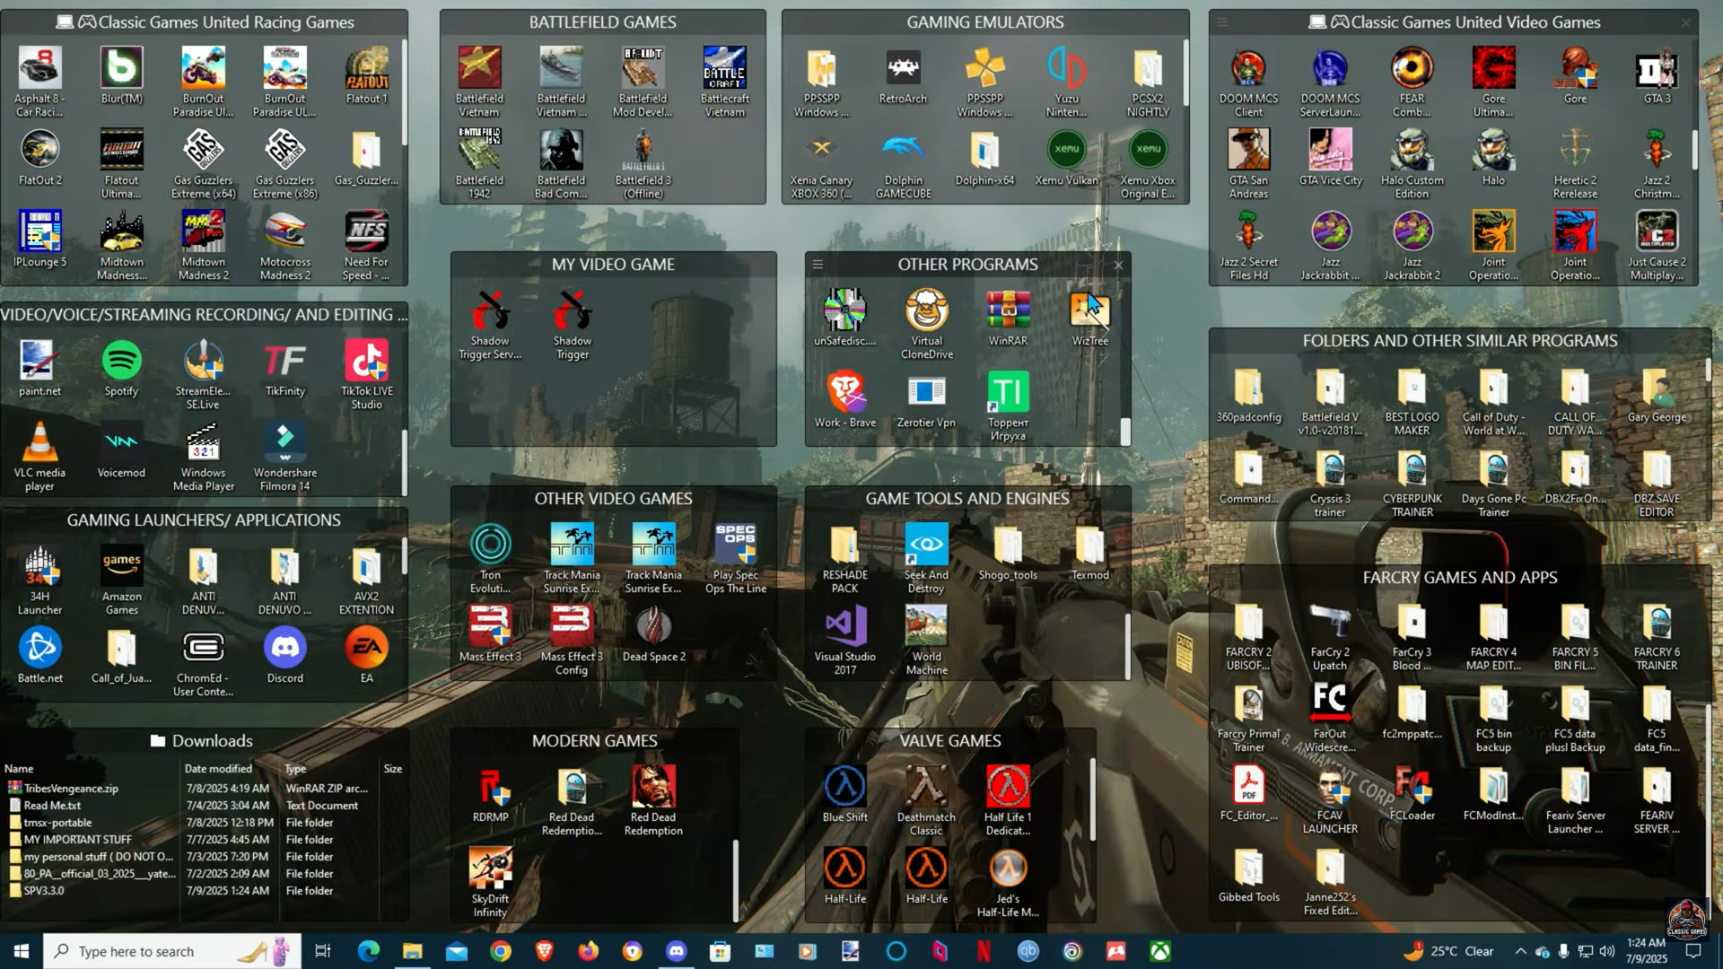1723x969 pixels.
Task: Open the Spotify shortcut
Action: [x=121, y=362]
